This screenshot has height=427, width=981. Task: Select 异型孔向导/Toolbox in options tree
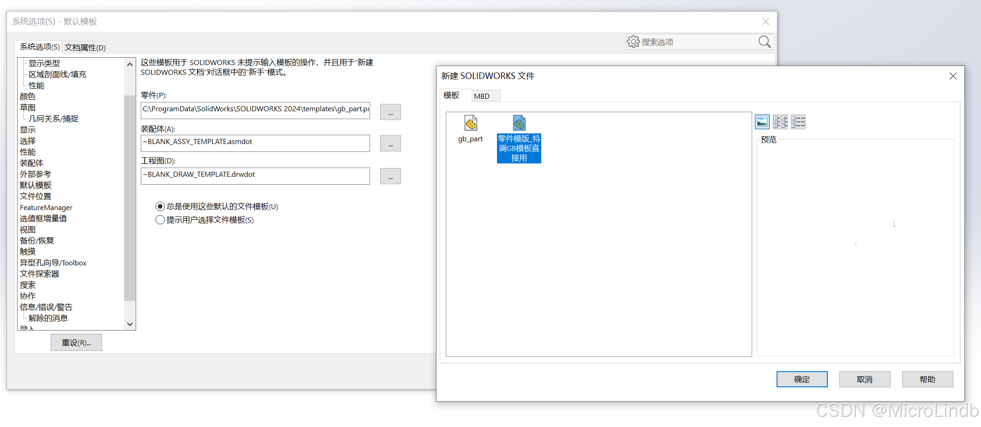click(x=53, y=263)
